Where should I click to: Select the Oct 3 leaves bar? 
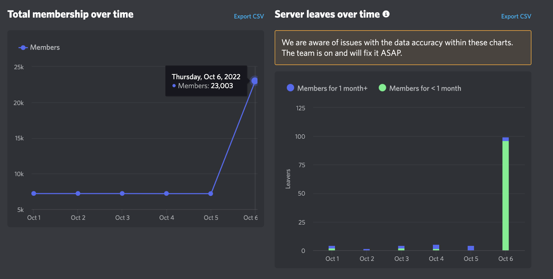tap(401, 248)
